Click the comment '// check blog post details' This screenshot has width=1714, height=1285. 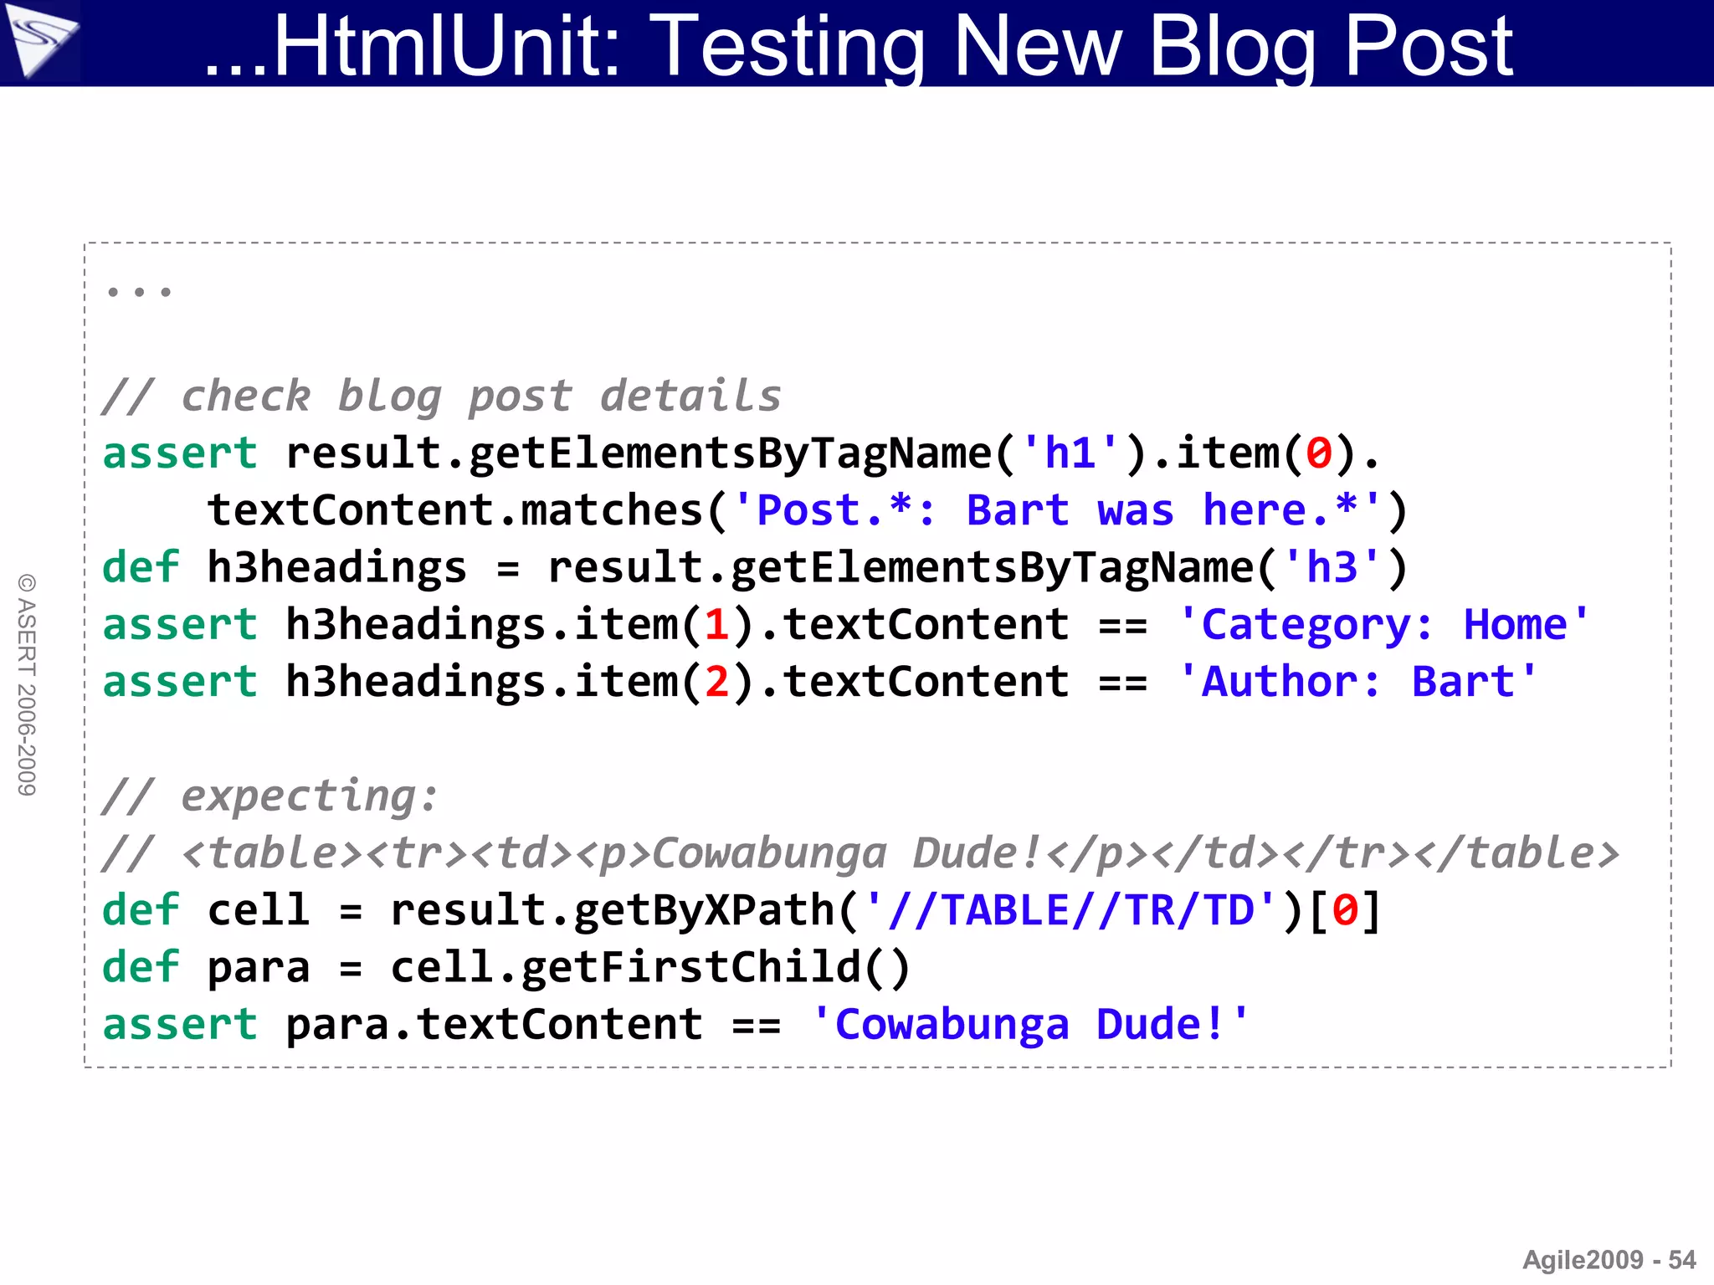point(441,396)
